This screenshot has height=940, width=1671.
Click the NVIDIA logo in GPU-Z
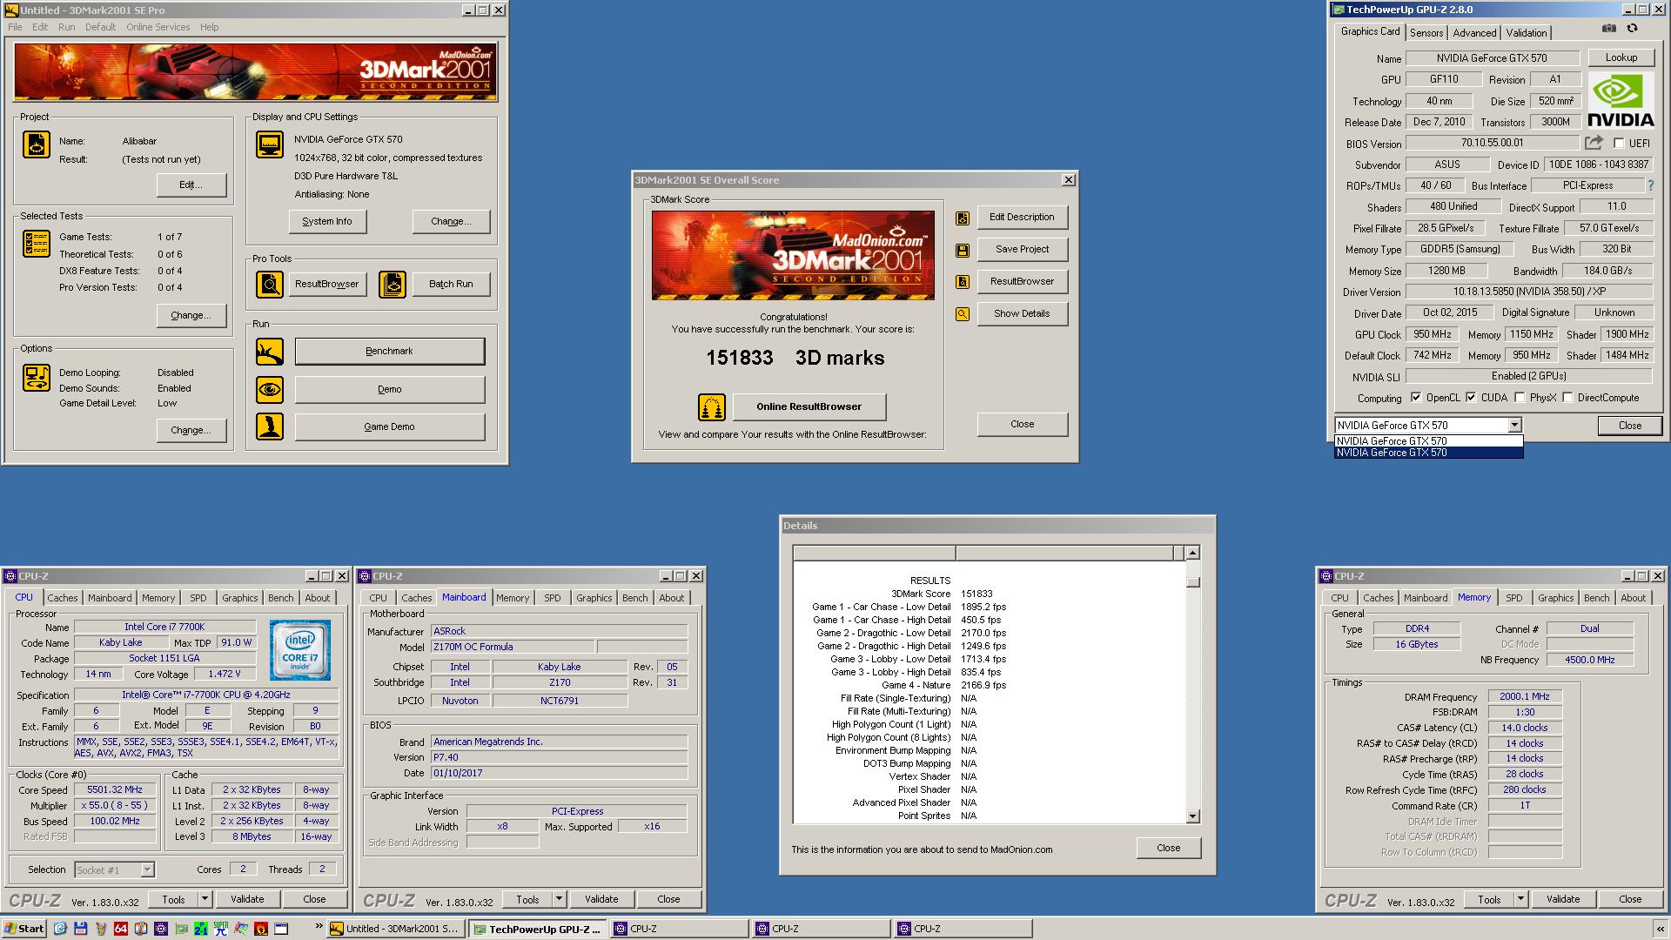1621,100
